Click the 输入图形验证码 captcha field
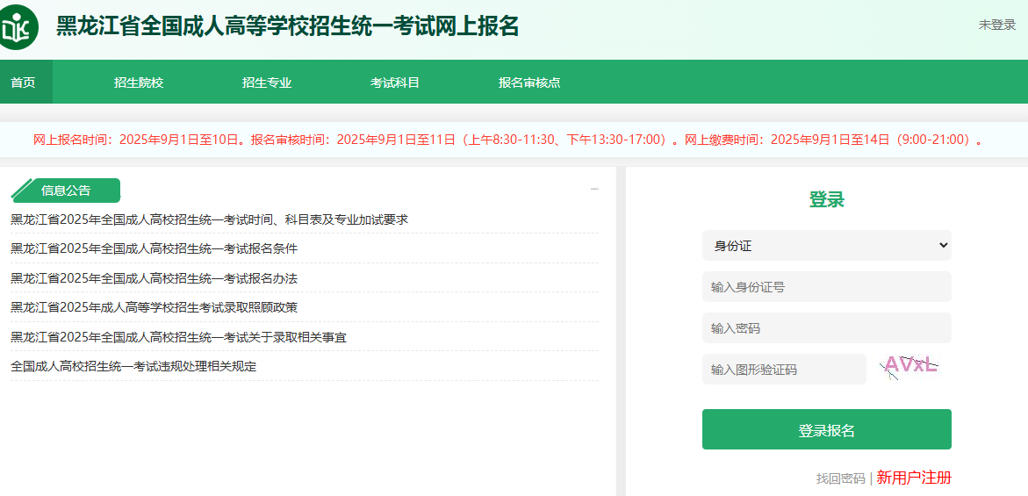 pos(784,370)
